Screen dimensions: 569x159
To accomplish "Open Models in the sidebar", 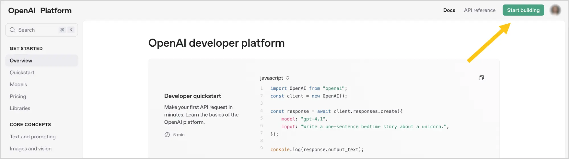I will (18, 84).
